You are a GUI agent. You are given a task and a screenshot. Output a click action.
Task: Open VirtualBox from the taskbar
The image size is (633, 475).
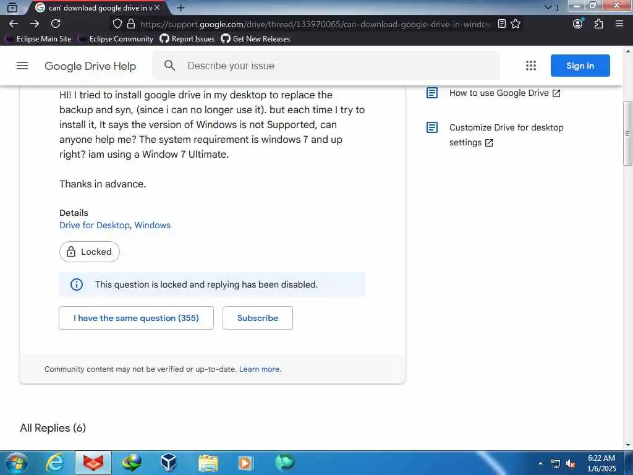[169, 463]
